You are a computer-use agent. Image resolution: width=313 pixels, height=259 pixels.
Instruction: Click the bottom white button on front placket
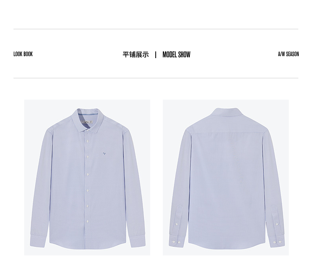coord(88,221)
